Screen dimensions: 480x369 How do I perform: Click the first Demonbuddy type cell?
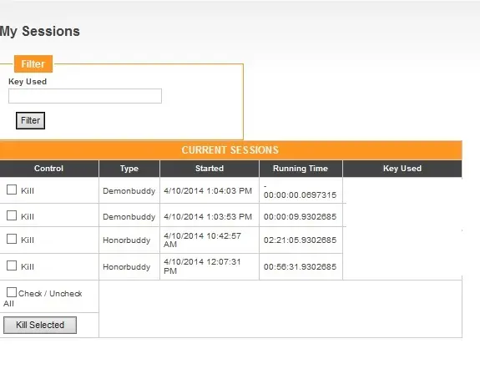point(129,190)
